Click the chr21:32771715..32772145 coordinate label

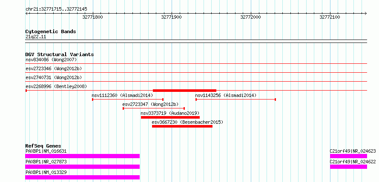tap(56, 9)
